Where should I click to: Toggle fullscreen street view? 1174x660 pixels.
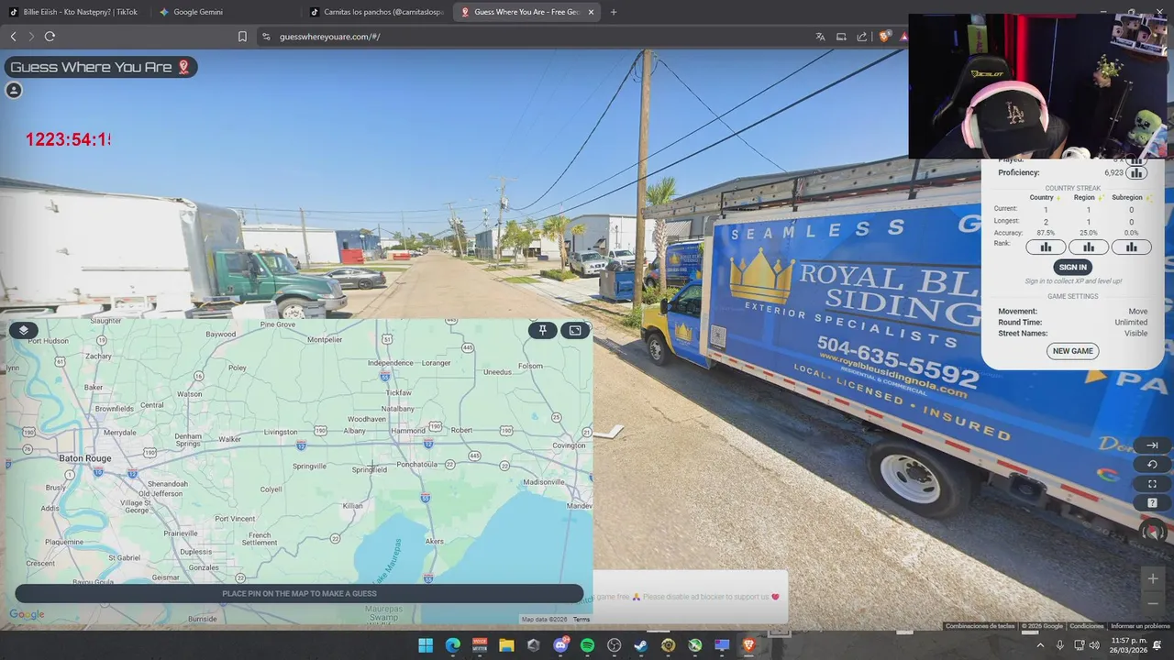coord(1152,484)
